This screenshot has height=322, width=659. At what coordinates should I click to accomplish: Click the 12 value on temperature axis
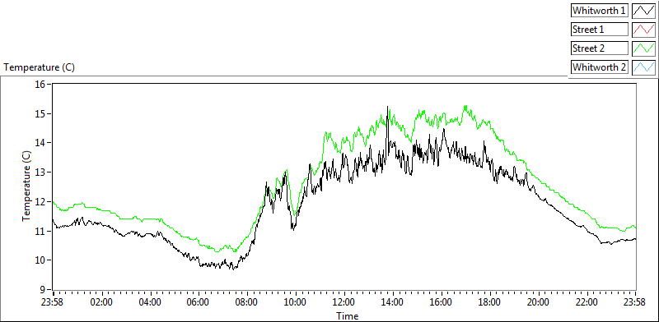[40, 202]
